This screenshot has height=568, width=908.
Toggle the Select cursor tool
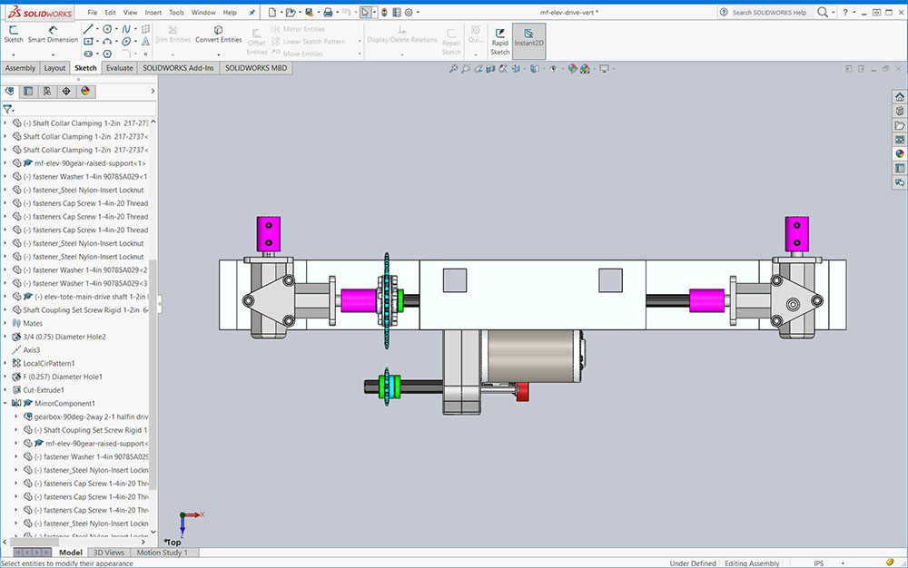[x=364, y=13]
